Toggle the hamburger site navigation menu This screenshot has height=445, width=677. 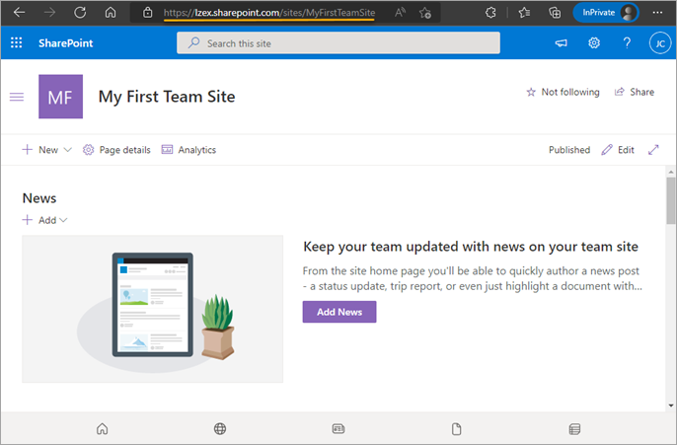pos(17,97)
